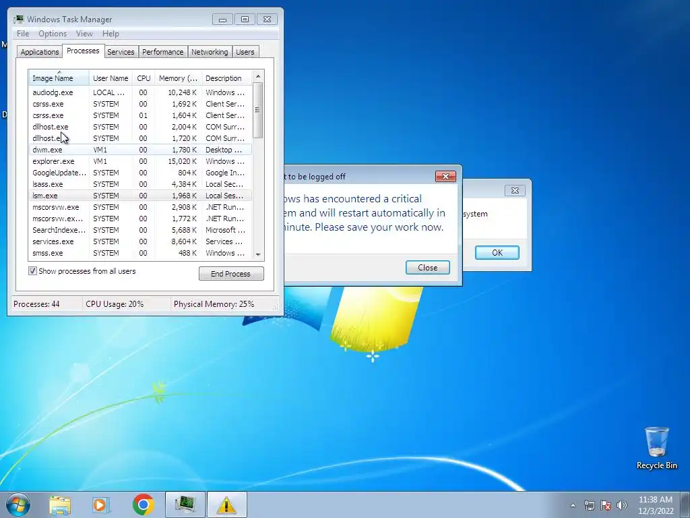Image resolution: width=690 pixels, height=518 pixels.
Task: Maximize the Windows Task Manager window
Action: click(245, 20)
